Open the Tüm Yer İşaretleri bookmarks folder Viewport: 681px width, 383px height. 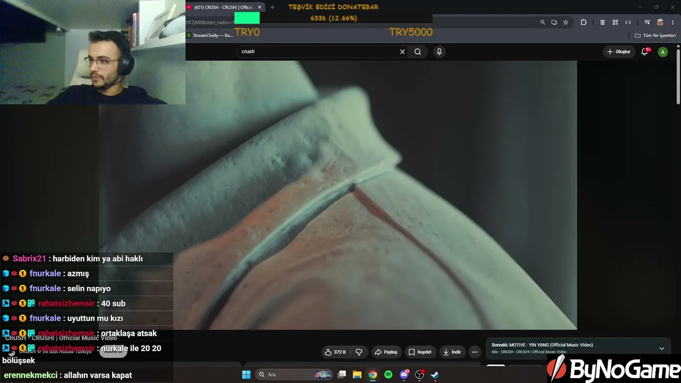[x=655, y=36]
